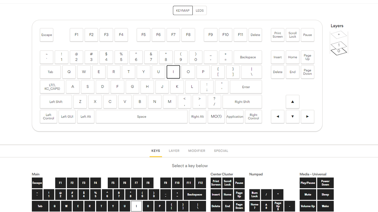This screenshot has height=212, width=378.
Task: Pick Volume Up from Media Universal
Action: coord(307,206)
